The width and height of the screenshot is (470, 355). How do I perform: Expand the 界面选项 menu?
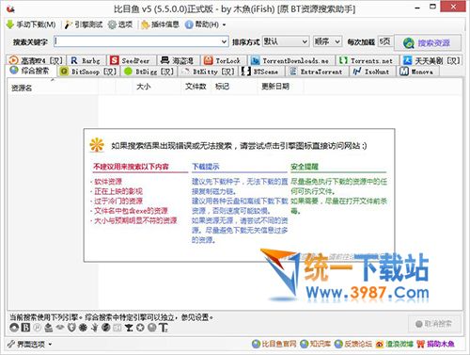30,345
